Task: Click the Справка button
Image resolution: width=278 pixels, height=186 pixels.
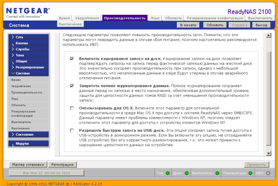Action: [x=239, y=25]
